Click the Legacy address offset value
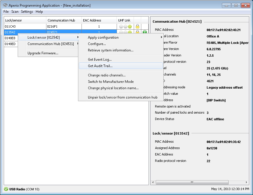 tap(225, 87)
